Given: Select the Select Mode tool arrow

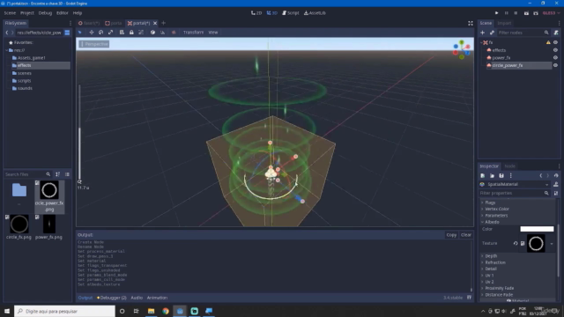Looking at the screenshot, I should pos(80,33).
